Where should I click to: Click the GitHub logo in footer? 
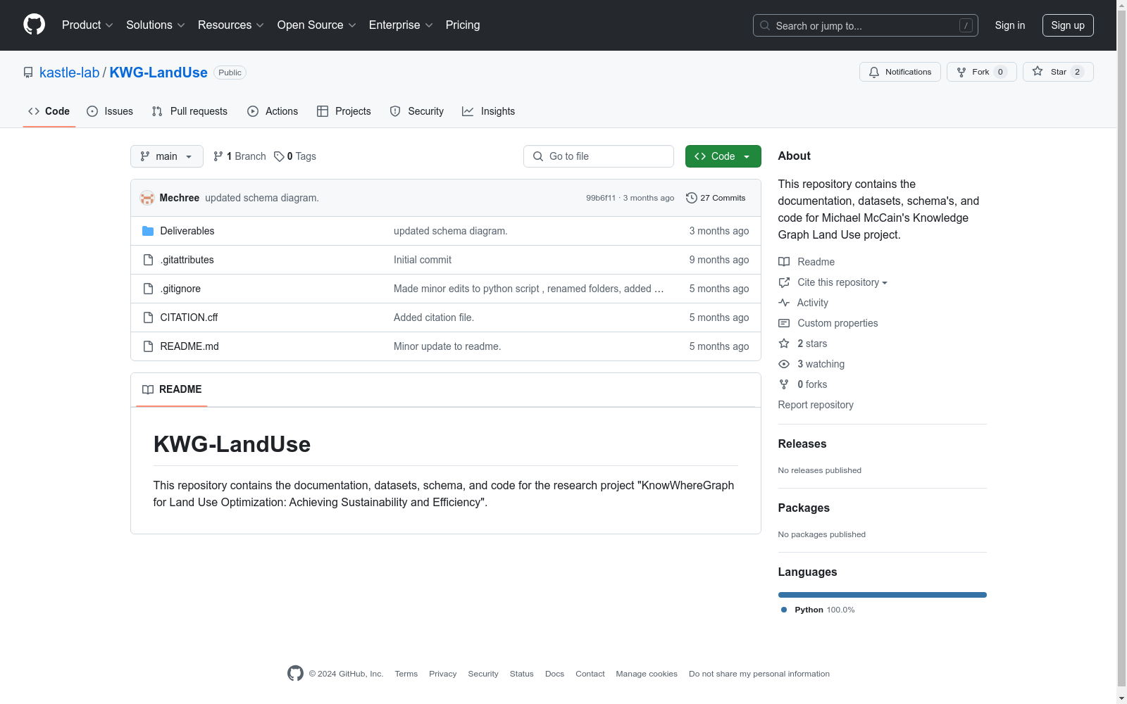(x=295, y=674)
